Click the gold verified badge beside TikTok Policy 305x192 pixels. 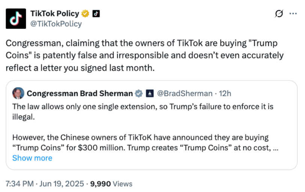click(85, 13)
